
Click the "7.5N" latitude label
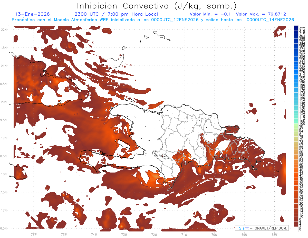coord(4,192)
